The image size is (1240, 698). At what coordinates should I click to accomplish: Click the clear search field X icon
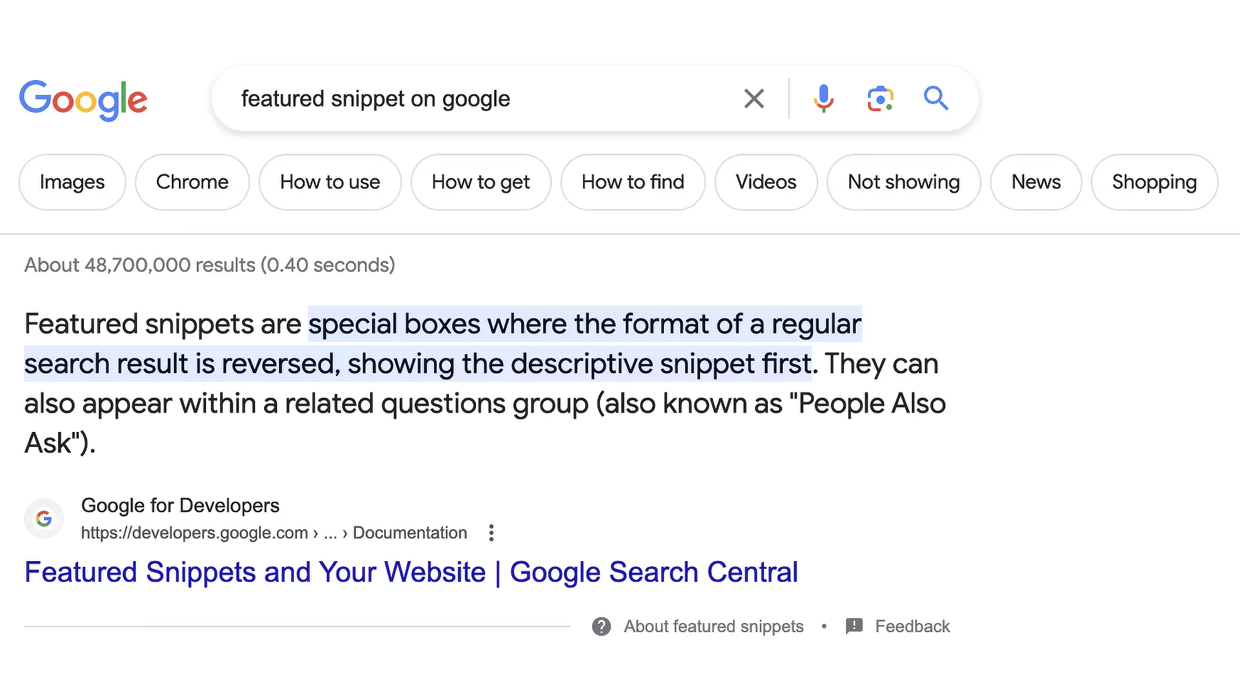pos(753,98)
